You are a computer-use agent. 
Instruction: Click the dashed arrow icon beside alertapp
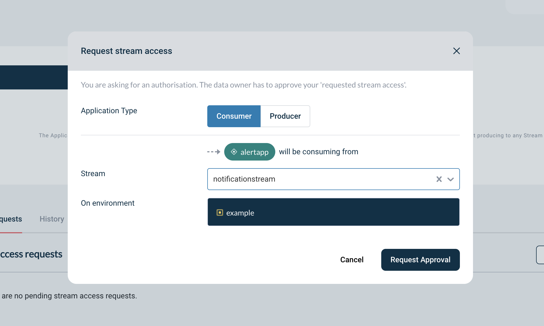tap(214, 152)
